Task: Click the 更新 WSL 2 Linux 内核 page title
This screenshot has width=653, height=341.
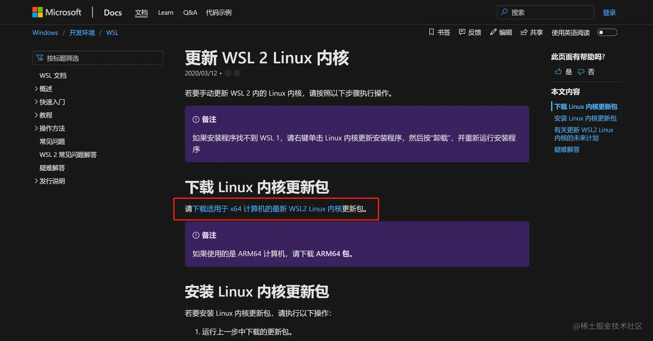Action: pos(267,57)
